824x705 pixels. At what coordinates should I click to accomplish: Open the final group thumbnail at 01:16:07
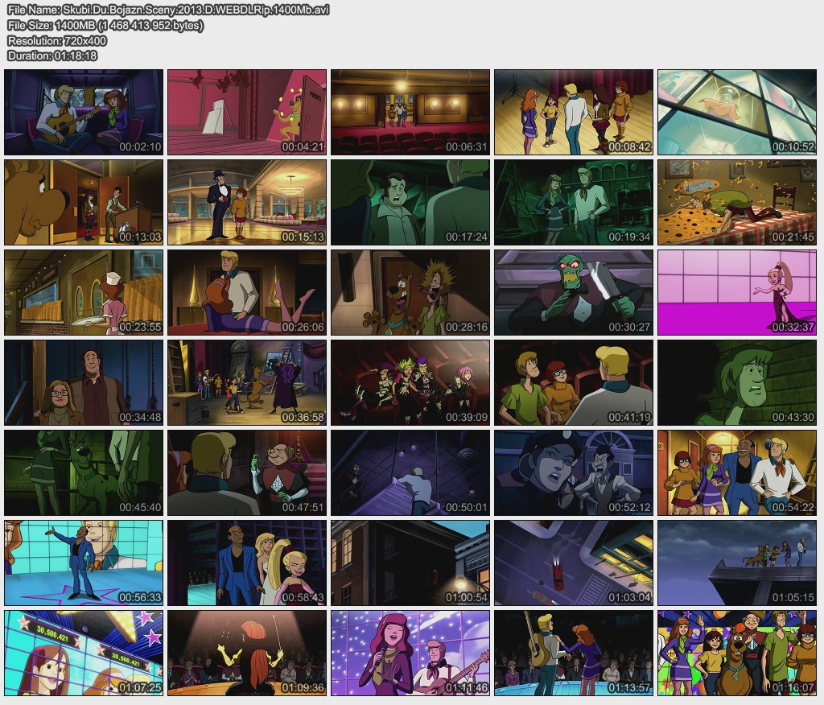(737, 653)
